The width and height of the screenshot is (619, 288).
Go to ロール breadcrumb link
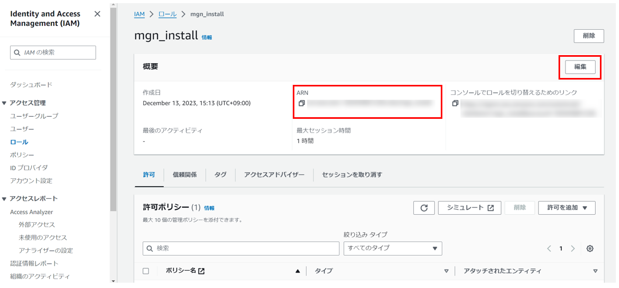(168, 14)
